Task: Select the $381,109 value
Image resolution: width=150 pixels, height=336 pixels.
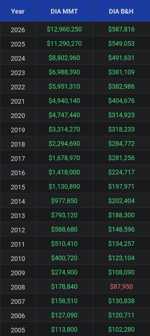Action: click(121, 72)
